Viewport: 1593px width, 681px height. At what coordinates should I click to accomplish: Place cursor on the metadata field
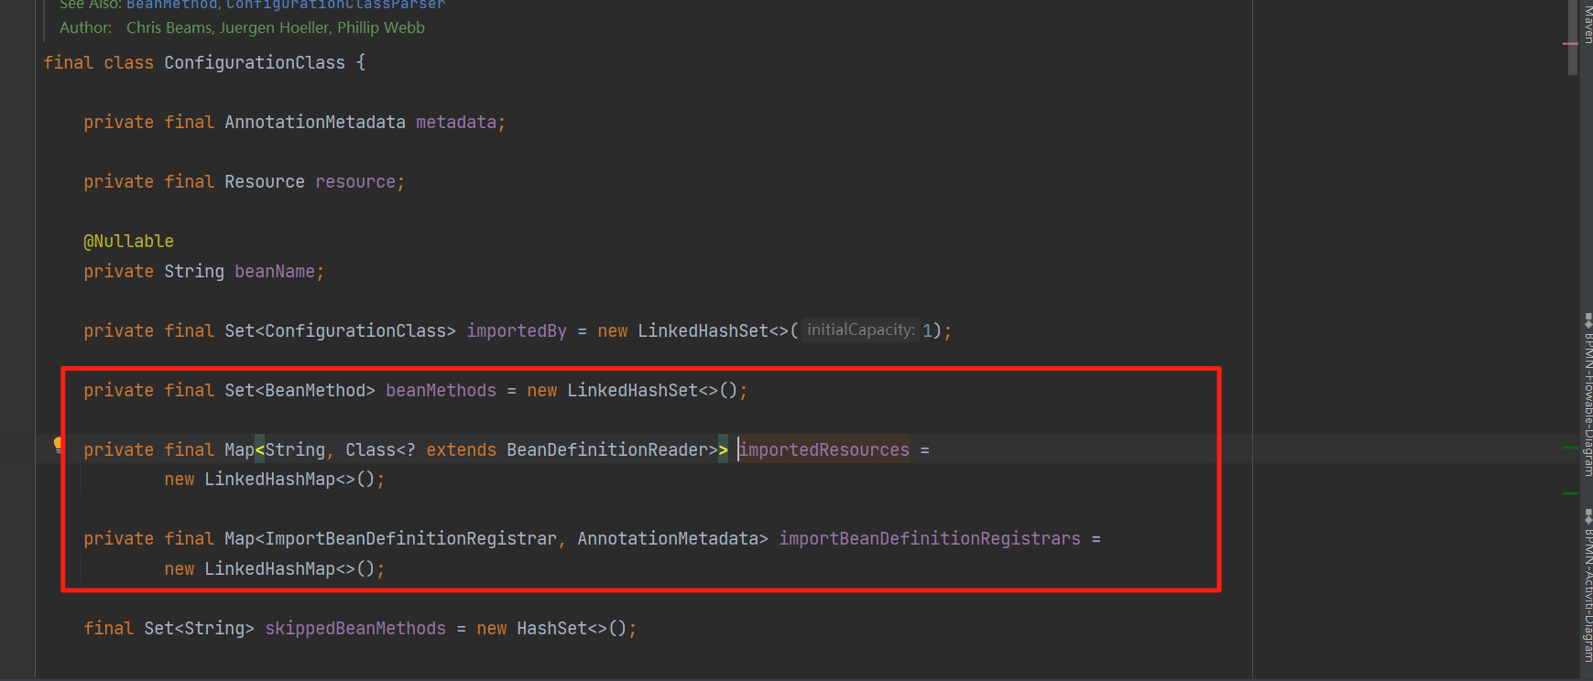click(x=455, y=122)
